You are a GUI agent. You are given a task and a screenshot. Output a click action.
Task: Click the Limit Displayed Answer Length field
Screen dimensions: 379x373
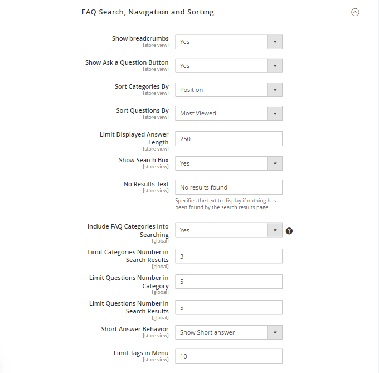point(229,138)
